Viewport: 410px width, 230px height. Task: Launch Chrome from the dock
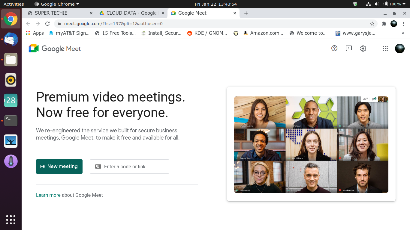(11, 19)
